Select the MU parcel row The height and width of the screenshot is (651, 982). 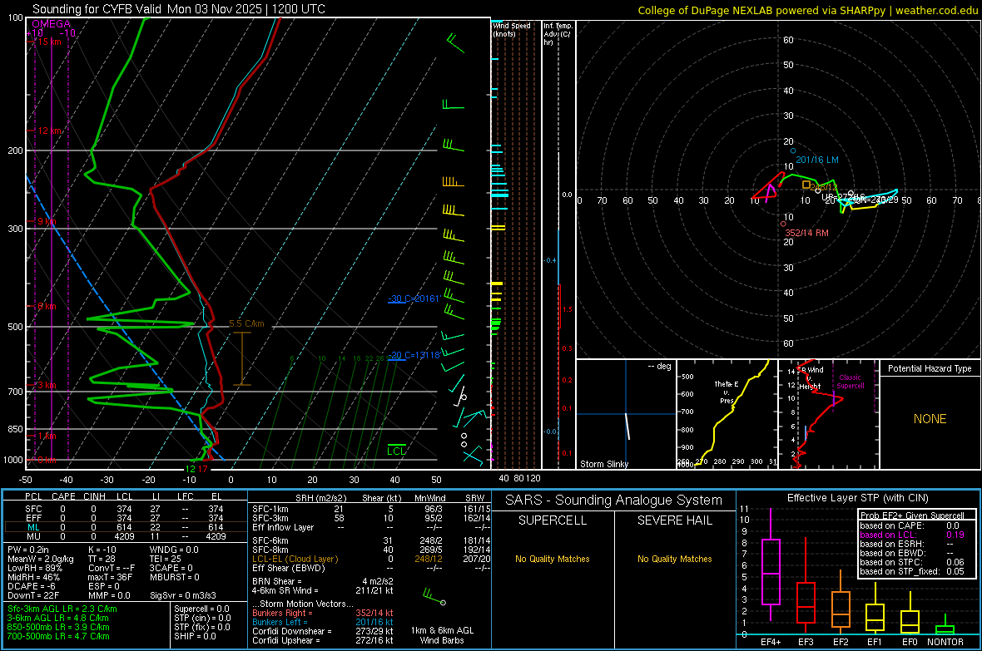[125, 536]
